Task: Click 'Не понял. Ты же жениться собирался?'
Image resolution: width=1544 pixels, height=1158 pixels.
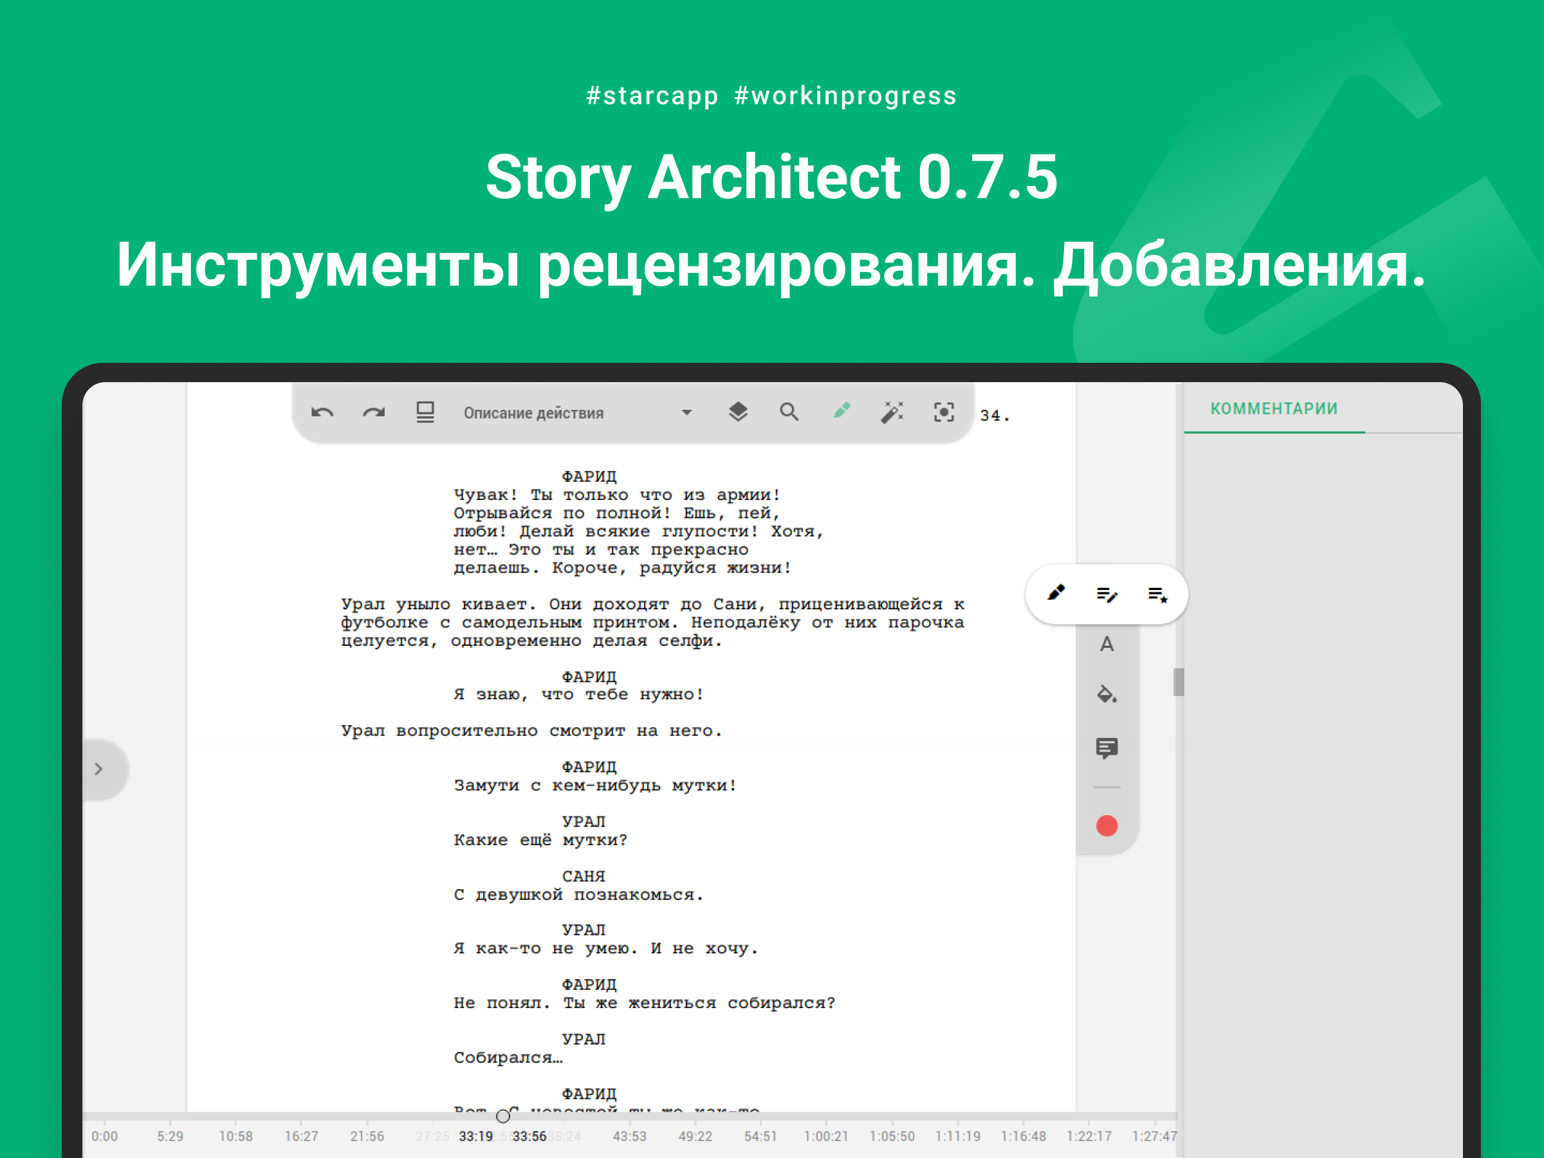Action: point(644,1002)
